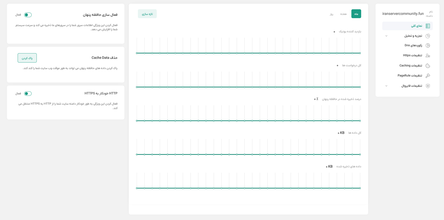This screenshot has width=444, height=220.
Task: Click the DNS records globe icon
Action: pos(428,46)
